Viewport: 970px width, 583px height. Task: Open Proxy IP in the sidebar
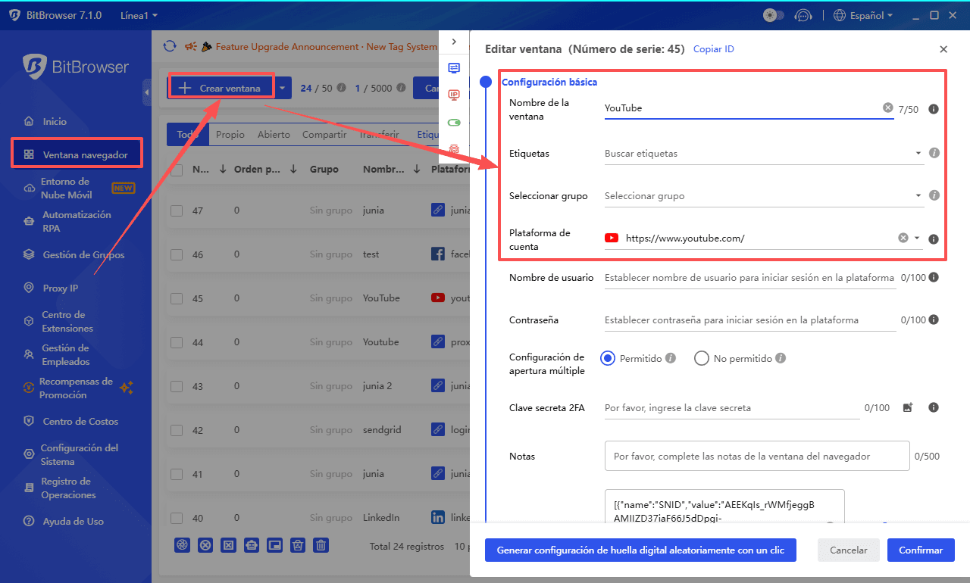(x=61, y=288)
